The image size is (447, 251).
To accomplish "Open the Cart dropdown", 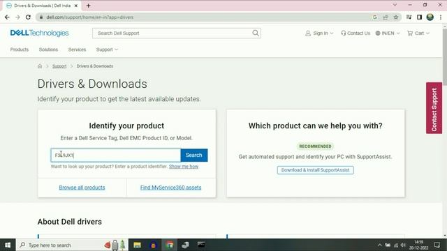I will point(418,33).
